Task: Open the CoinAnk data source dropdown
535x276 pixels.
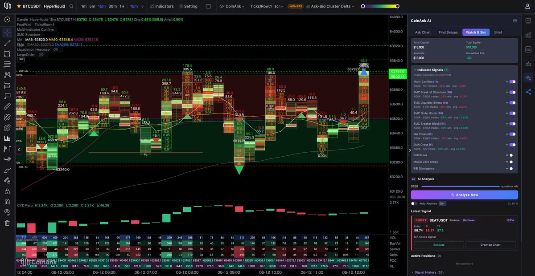Action: 232,7
